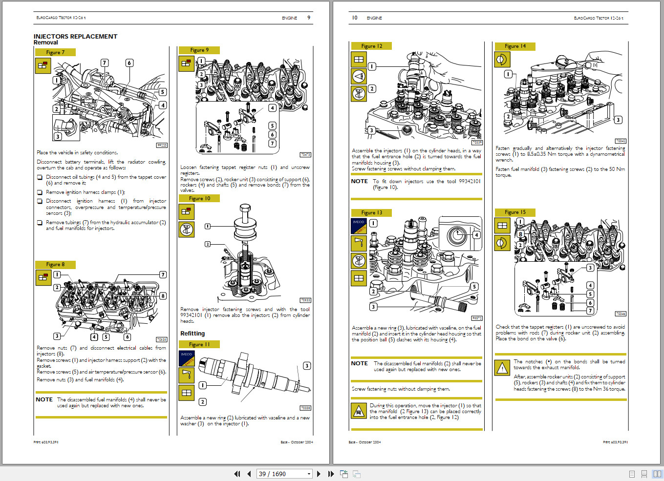Open the page number dropdown arrow
This screenshot has height=481, width=664.
[309, 474]
